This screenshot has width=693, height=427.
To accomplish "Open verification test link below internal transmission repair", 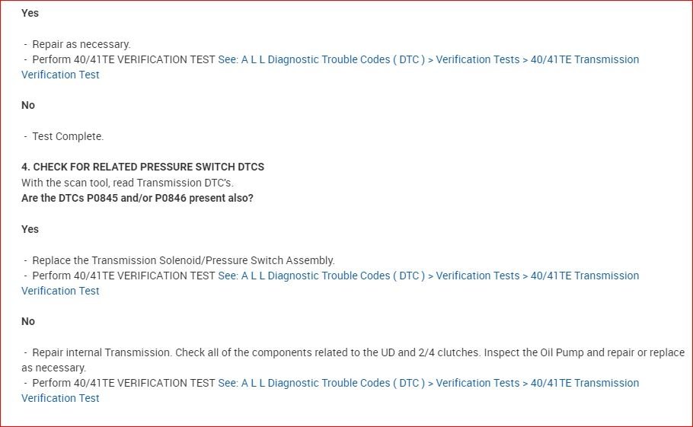I will pos(428,383).
